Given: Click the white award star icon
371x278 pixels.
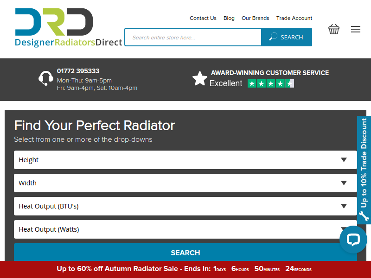Looking at the screenshot, I should click(x=200, y=79).
